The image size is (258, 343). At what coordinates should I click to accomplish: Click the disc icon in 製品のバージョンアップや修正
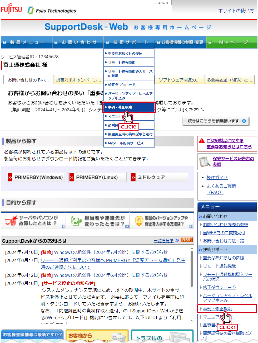(139, 221)
